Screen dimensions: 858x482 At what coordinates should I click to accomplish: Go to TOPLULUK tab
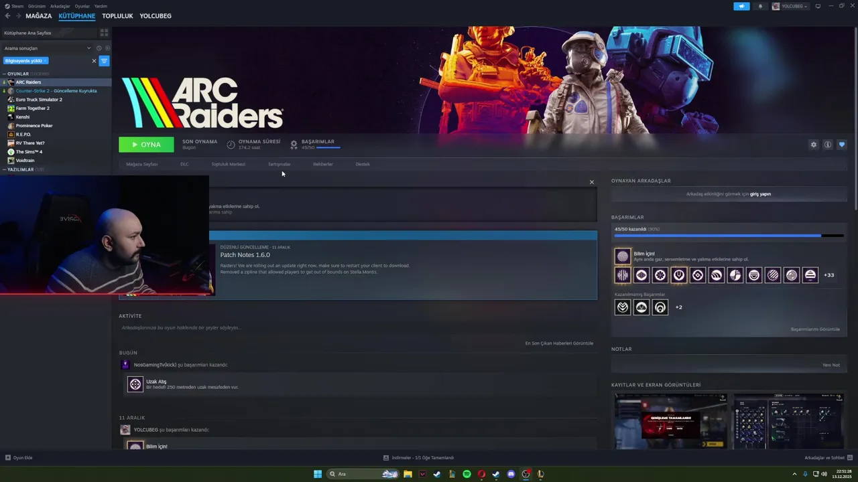(117, 15)
